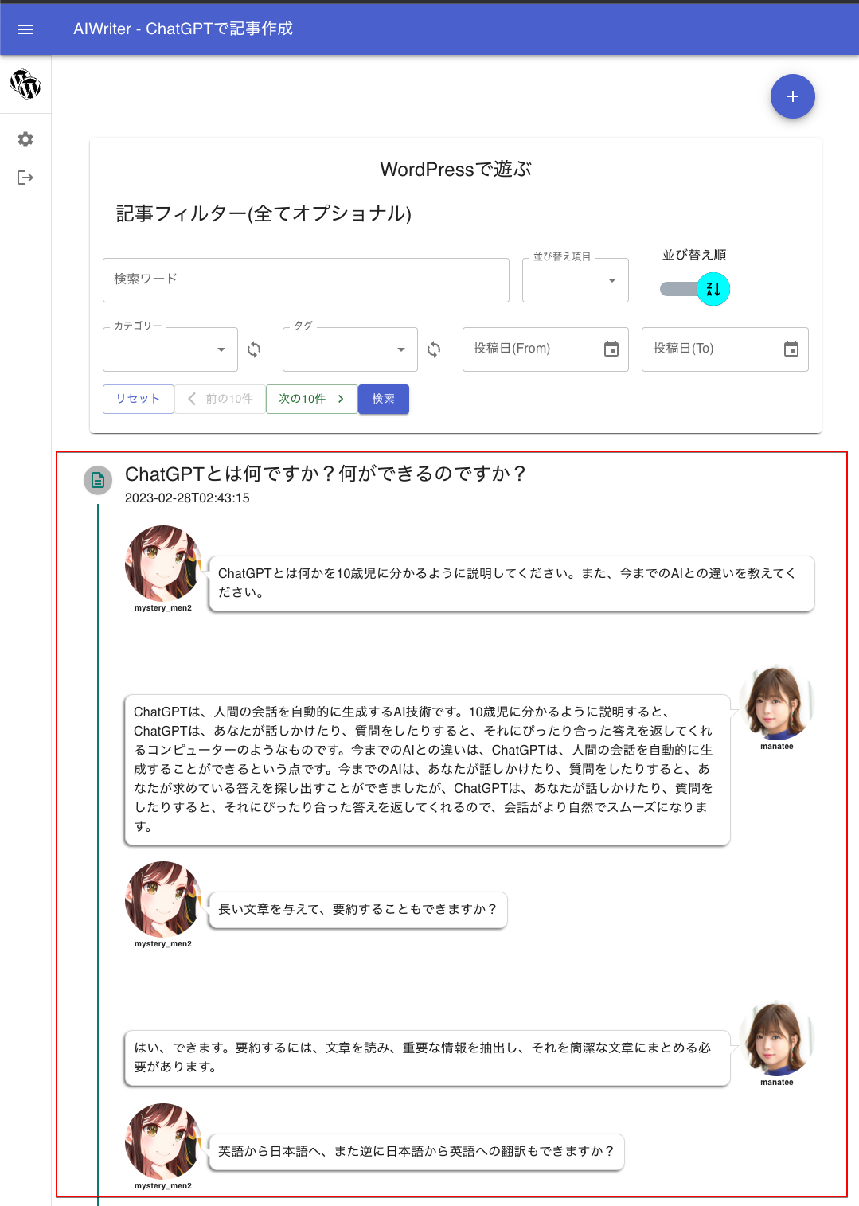Open calendar for 投稿日(To)
The width and height of the screenshot is (859, 1206).
point(791,349)
